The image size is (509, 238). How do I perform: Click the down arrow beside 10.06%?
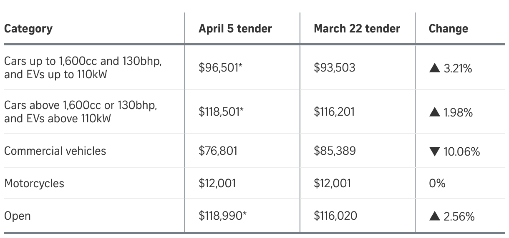pyautogui.click(x=434, y=152)
